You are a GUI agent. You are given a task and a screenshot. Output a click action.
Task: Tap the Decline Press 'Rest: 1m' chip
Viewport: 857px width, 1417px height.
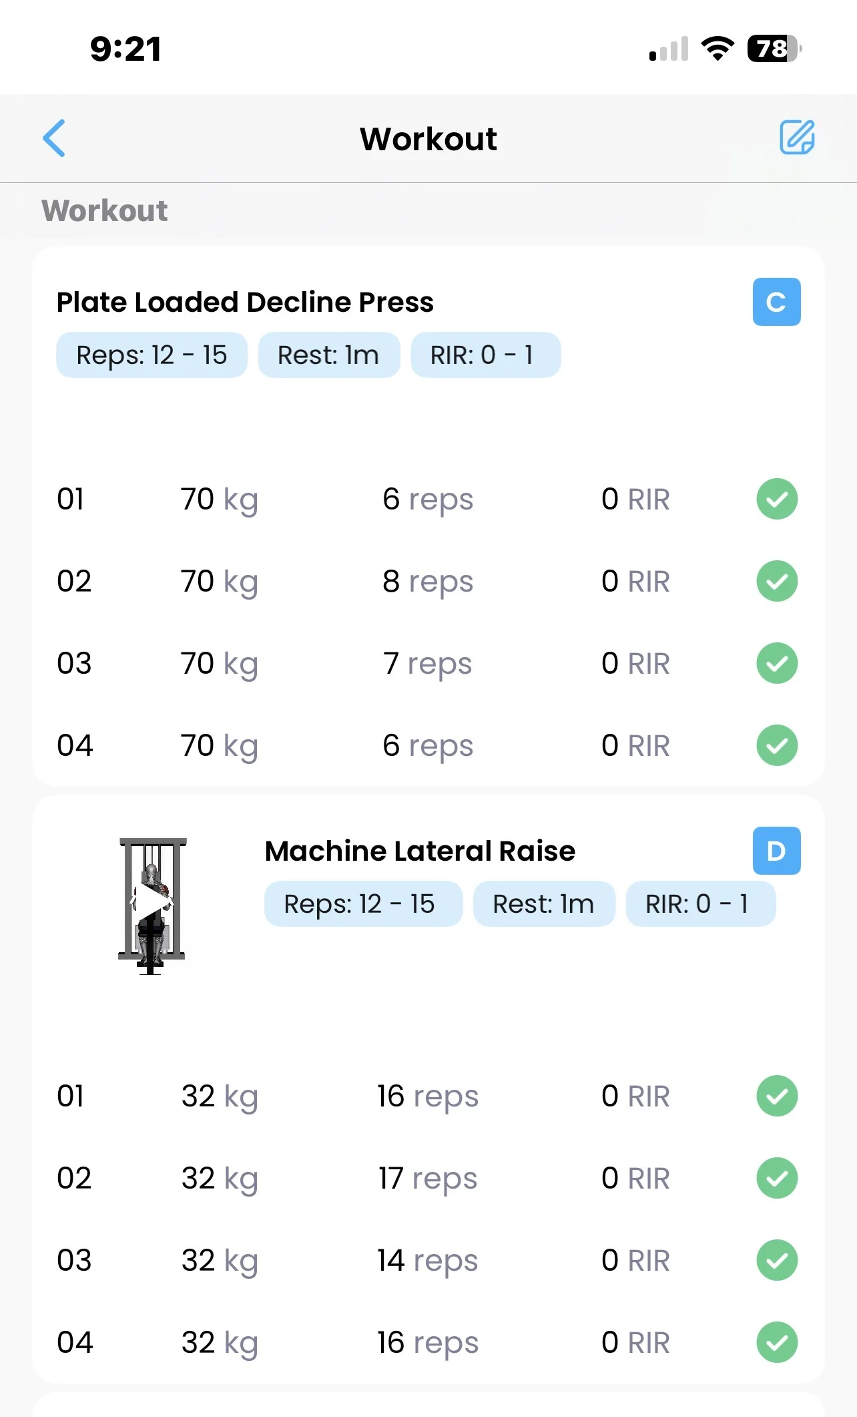(328, 355)
